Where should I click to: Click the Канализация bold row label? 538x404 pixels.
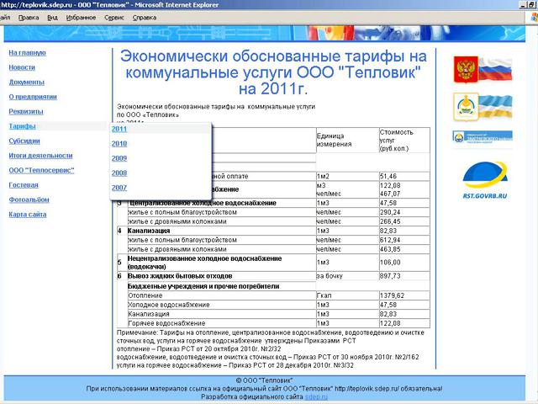(149, 231)
